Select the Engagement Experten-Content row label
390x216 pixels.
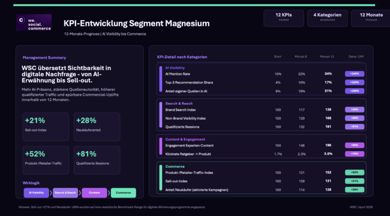pyautogui.click(x=189, y=146)
